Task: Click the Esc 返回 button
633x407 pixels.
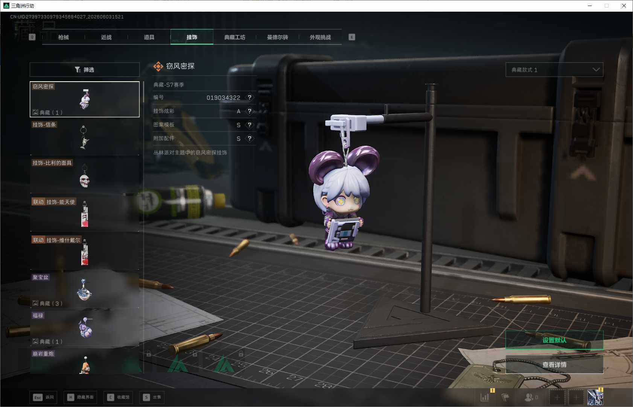Action: (43, 397)
